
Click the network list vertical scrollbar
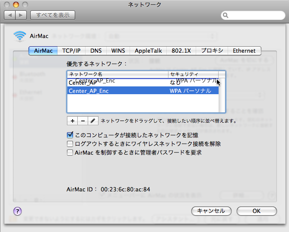(222, 95)
